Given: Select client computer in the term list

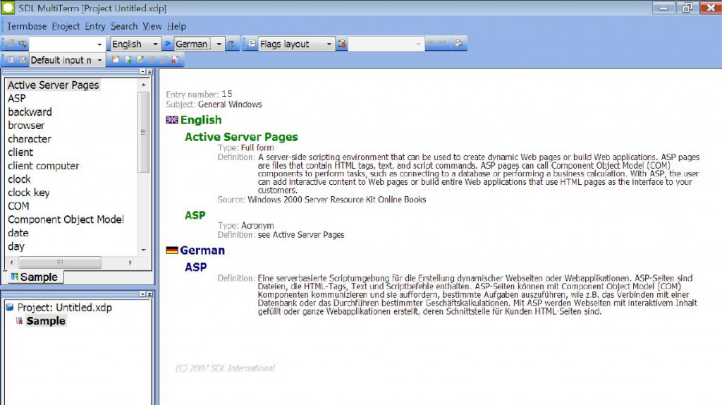Looking at the screenshot, I should [x=43, y=166].
